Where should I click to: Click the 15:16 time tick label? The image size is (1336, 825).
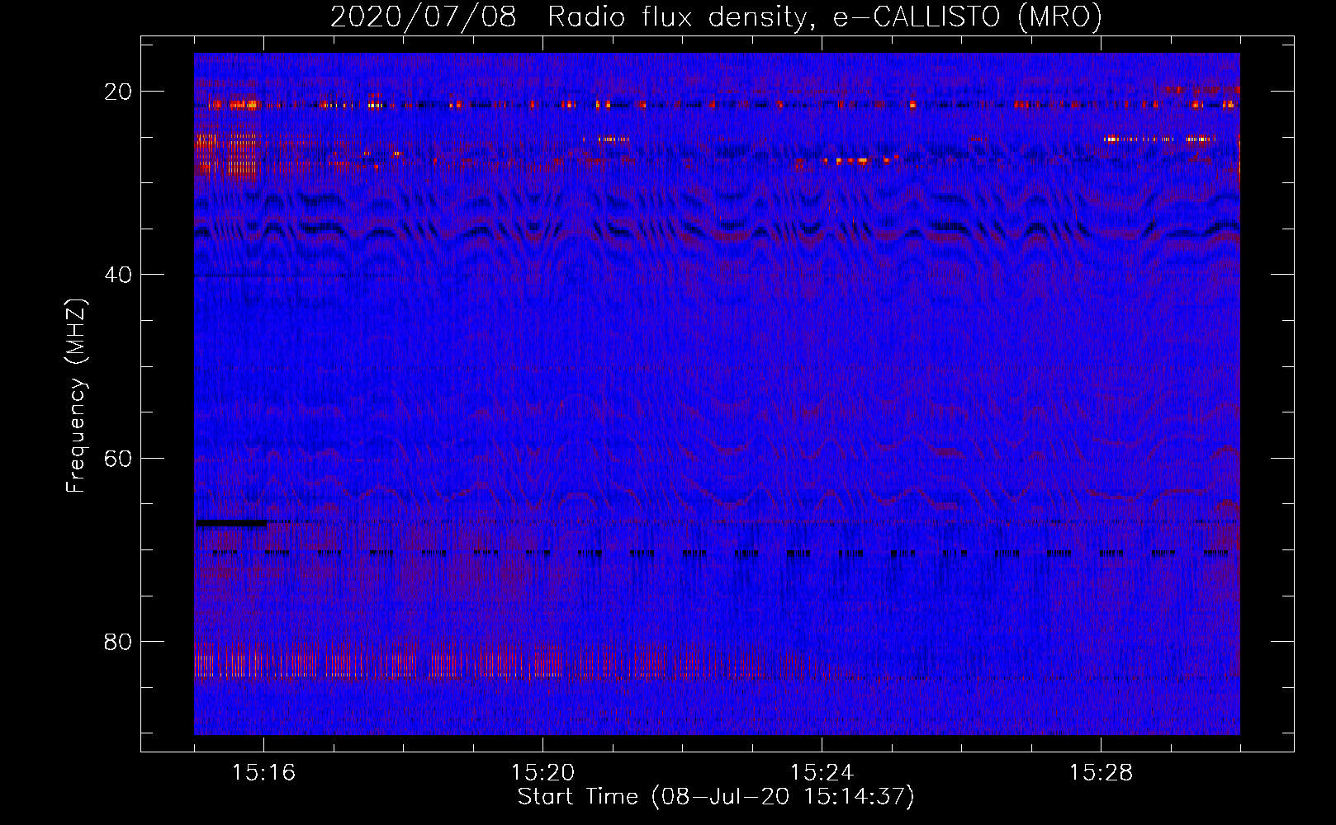click(263, 773)
